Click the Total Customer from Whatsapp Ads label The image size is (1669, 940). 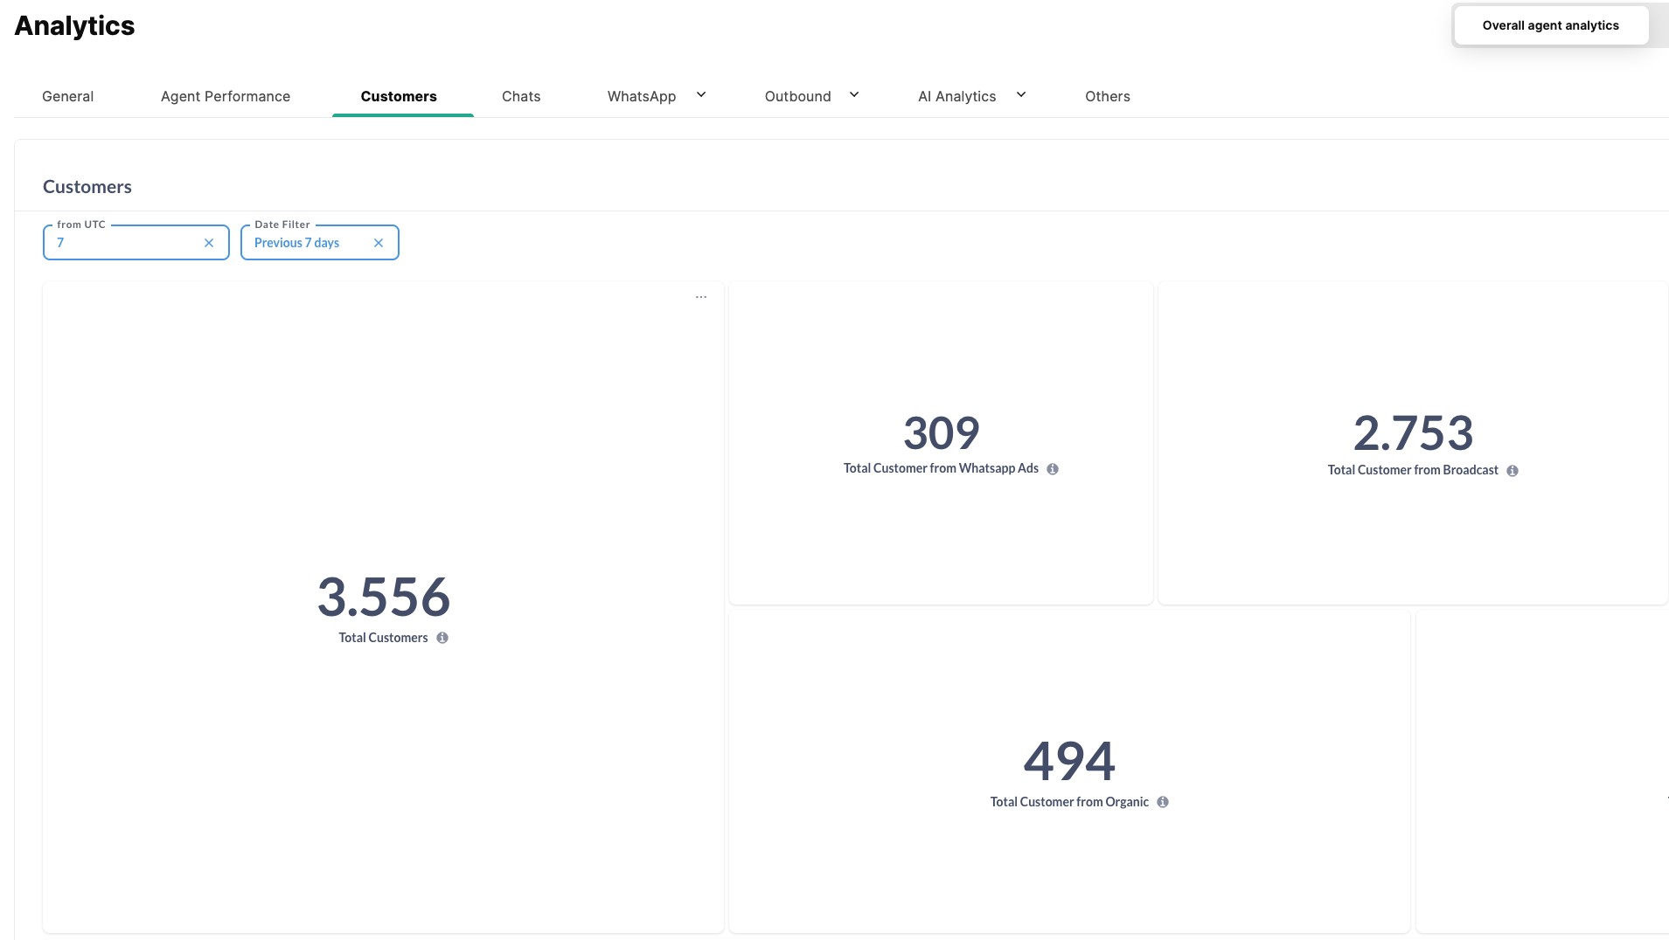941,468
